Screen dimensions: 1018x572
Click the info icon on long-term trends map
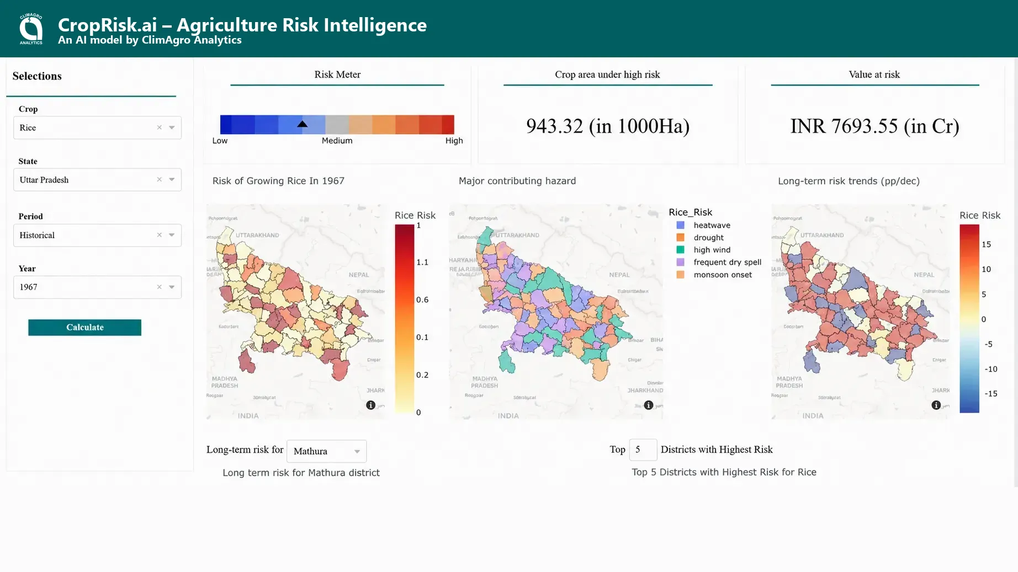tap(936, 405)
